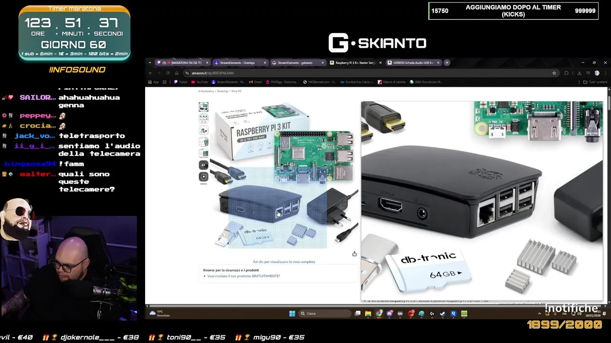Click the amazon.it address bar
Viewport: 611px width, 343px height.
368,73
